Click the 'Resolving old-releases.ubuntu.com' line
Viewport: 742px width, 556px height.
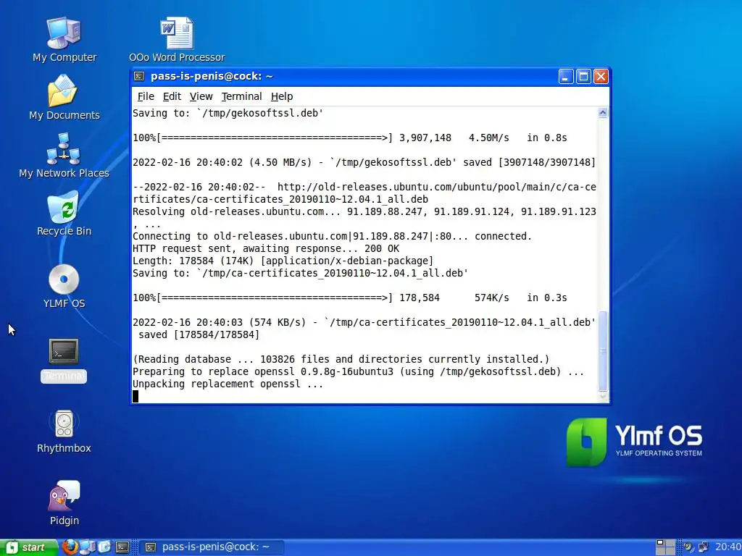pos(364,212)
